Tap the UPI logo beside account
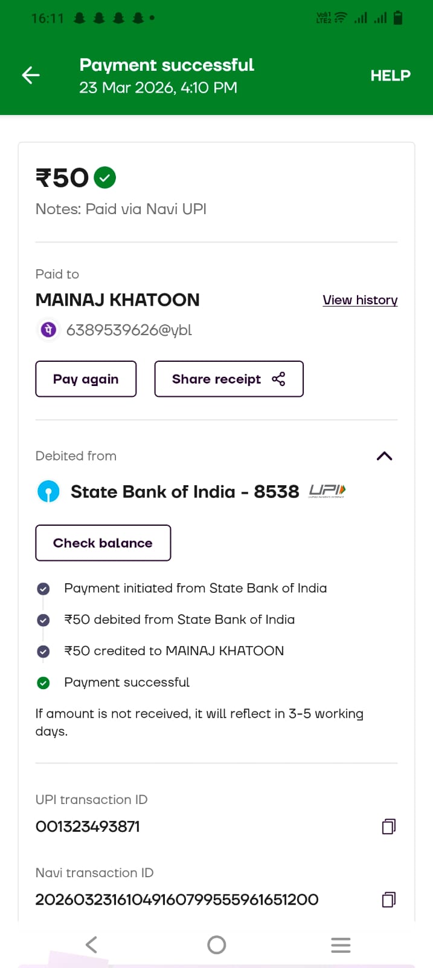Image resolution: width=433 pixels, height=968 pixels. [327, 491]
